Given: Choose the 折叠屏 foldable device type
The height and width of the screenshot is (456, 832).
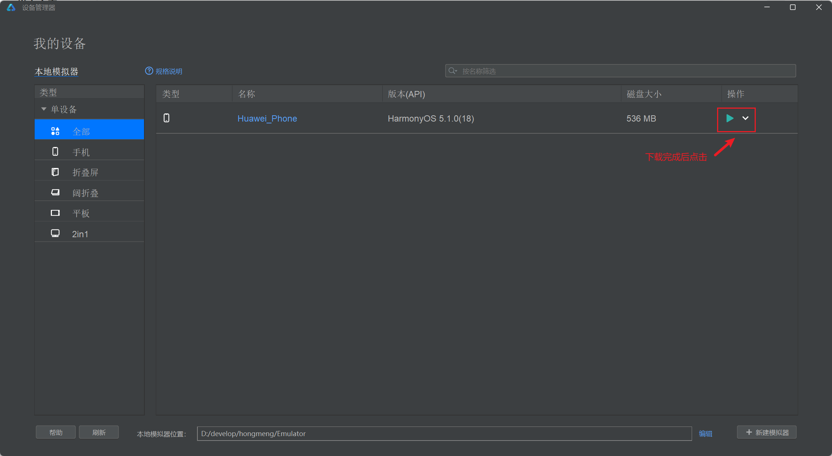Looking at the screenshot, I should tap(85, 172).
